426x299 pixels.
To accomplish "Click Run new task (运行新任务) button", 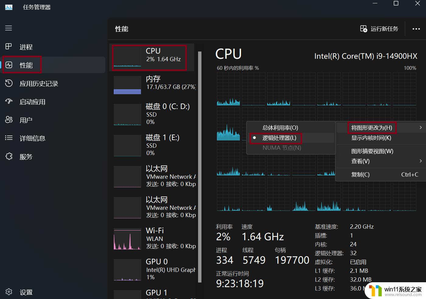I will coord(379,29).
